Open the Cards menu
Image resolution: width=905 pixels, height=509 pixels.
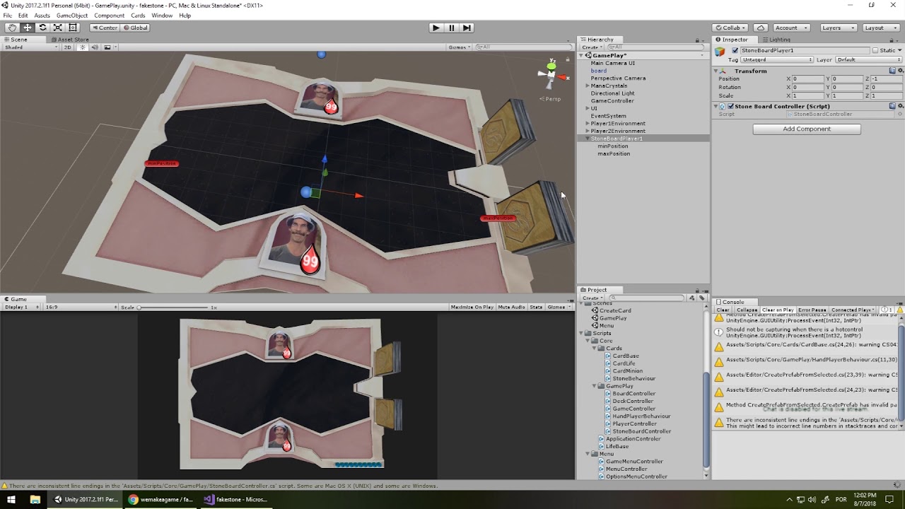point(138,15)
